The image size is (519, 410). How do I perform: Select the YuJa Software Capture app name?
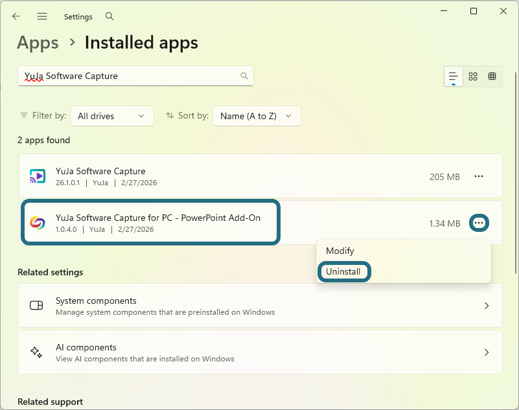point(100,171)
